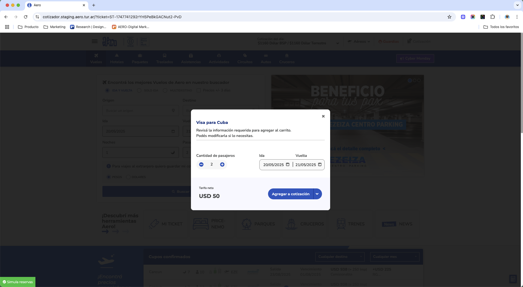Image resolution: width=523 pixels, height=287 pixels.
Task: Open Chrome three-dot menu
Action: [517, 17]
